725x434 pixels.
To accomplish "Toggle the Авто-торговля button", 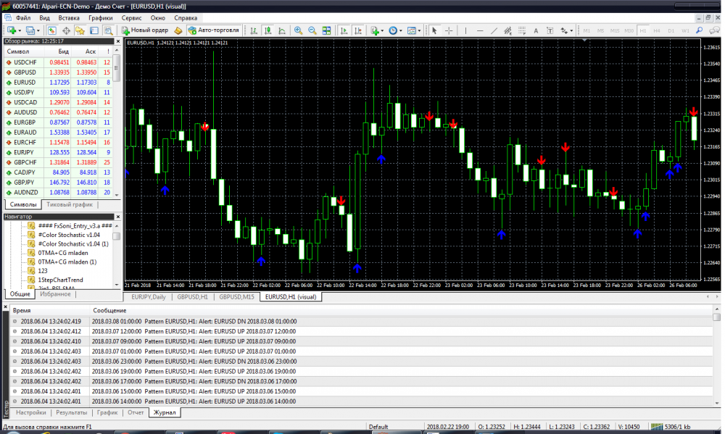I will (213, 30).
